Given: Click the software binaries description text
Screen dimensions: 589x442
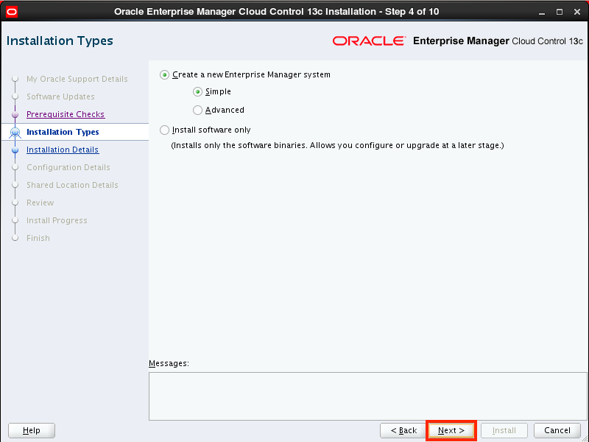Looking at the screenshot, I should coord(337,145).
